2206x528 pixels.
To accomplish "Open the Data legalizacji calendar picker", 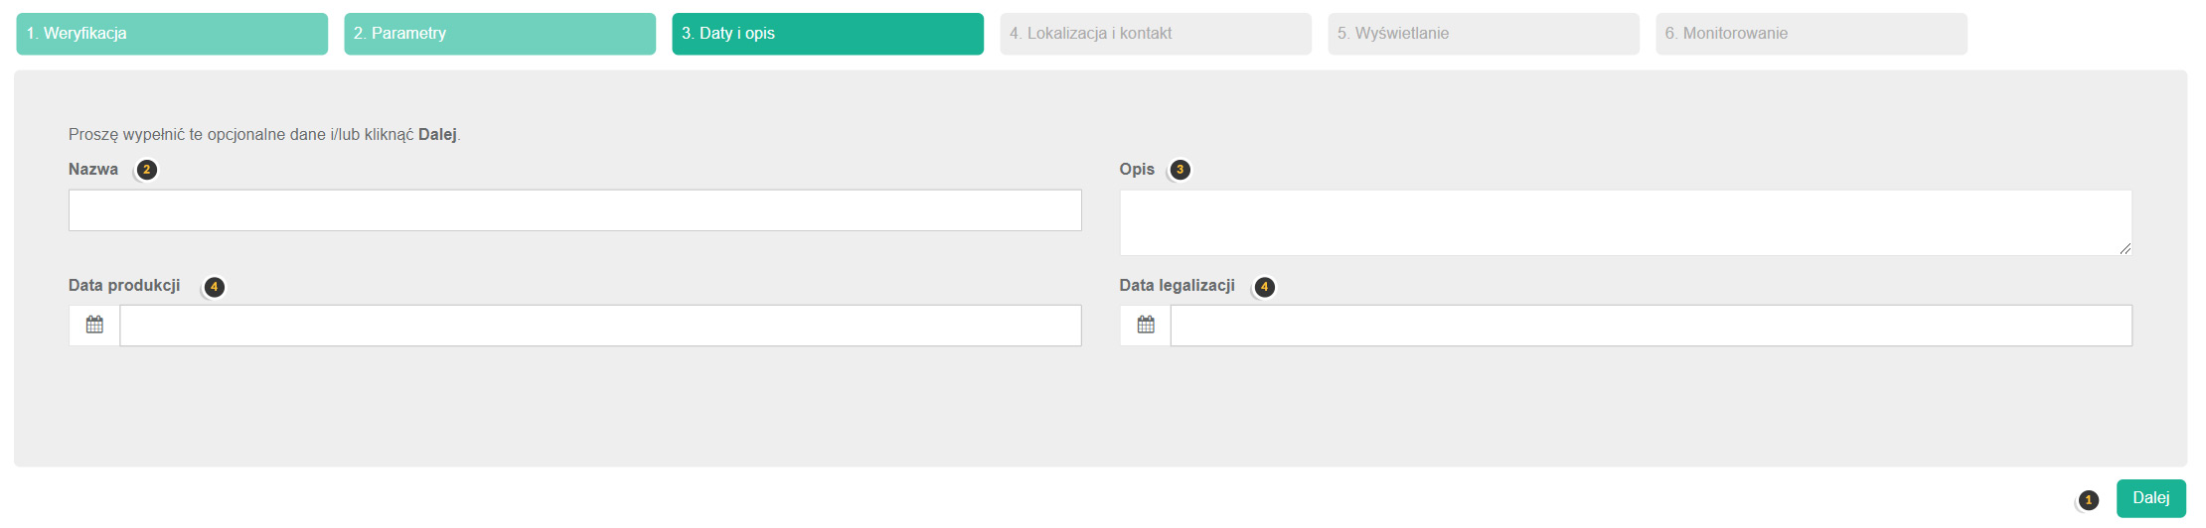I will tap(1146, 326).
